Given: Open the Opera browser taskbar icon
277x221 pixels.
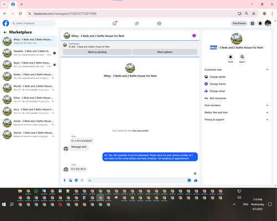Looking at the screenshot, I should [60, 204].
